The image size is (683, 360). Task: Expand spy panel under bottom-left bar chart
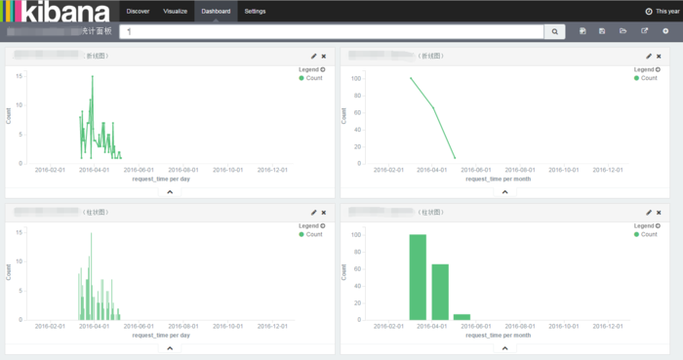(170, 348)
